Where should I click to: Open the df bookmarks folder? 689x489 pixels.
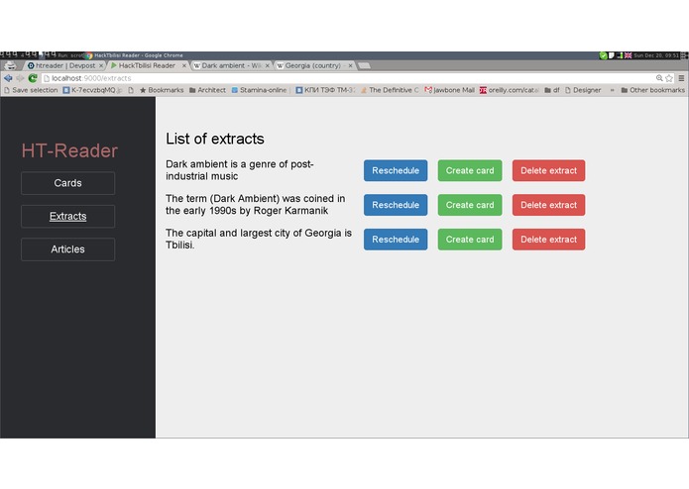tap(552, 90)
